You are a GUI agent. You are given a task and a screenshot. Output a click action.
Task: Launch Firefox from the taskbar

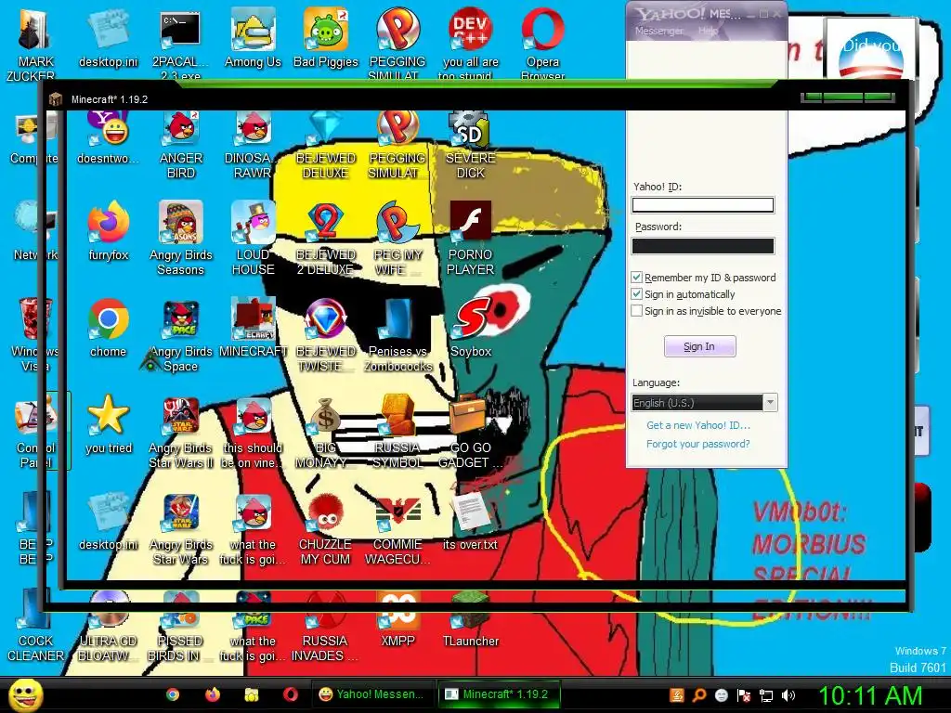[213, 694]
